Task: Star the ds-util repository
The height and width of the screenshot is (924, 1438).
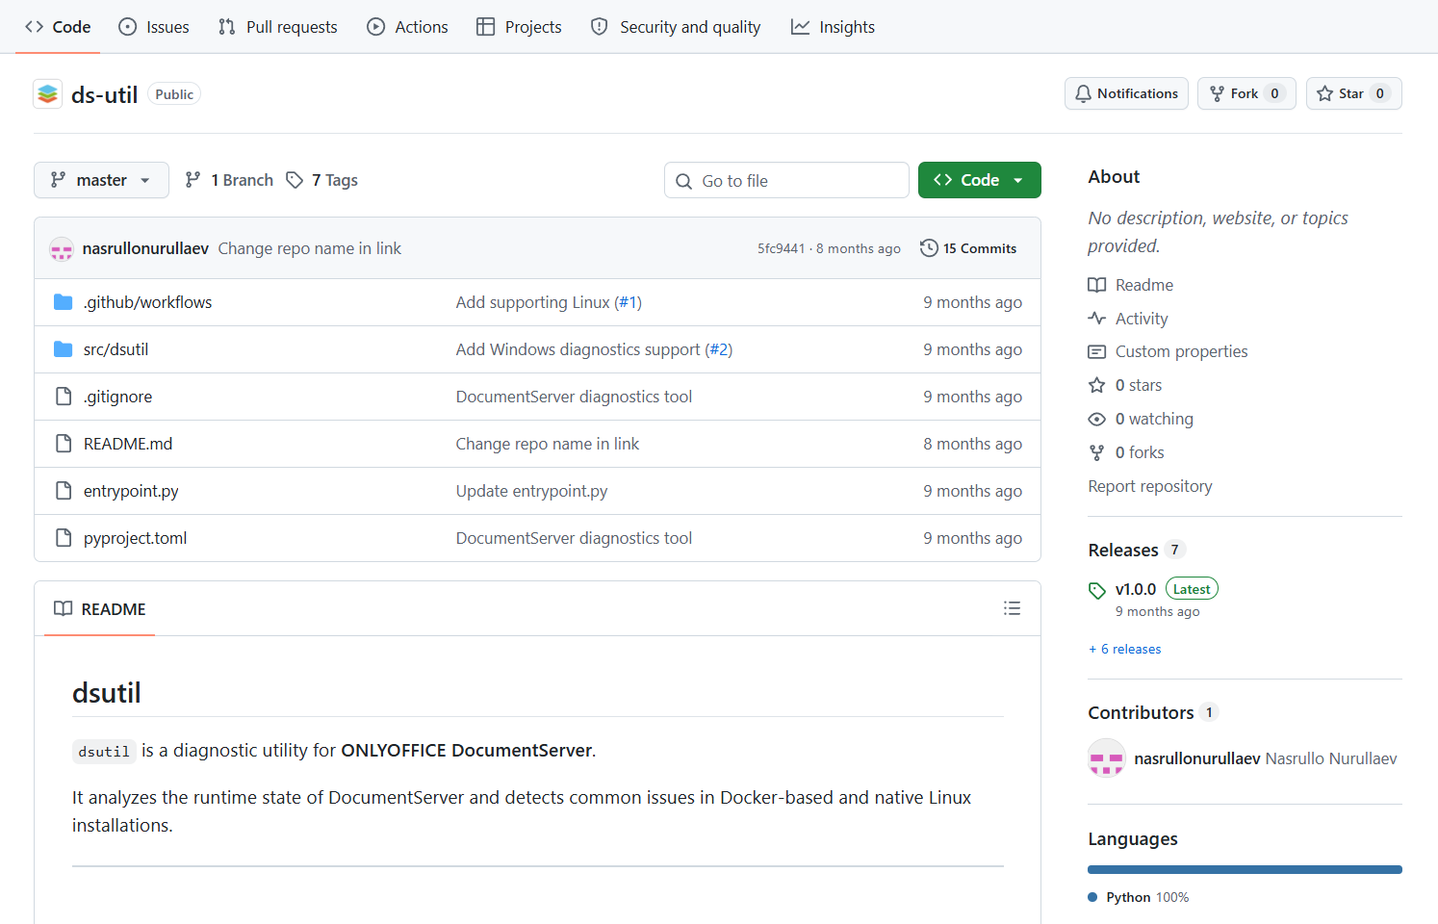Action: click(x=1353, y=93)
